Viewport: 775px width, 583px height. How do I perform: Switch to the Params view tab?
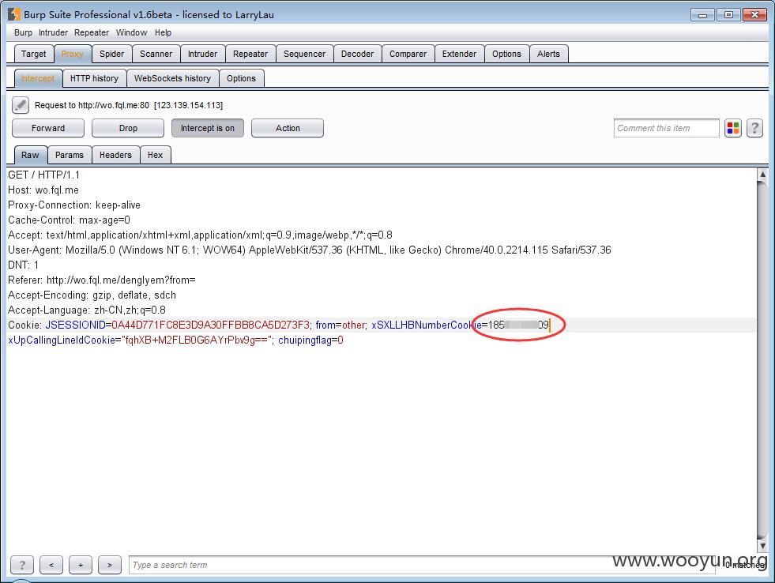(x=70, y=155)
